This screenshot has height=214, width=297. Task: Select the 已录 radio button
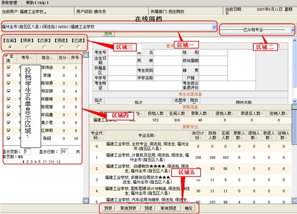point(44,46)
